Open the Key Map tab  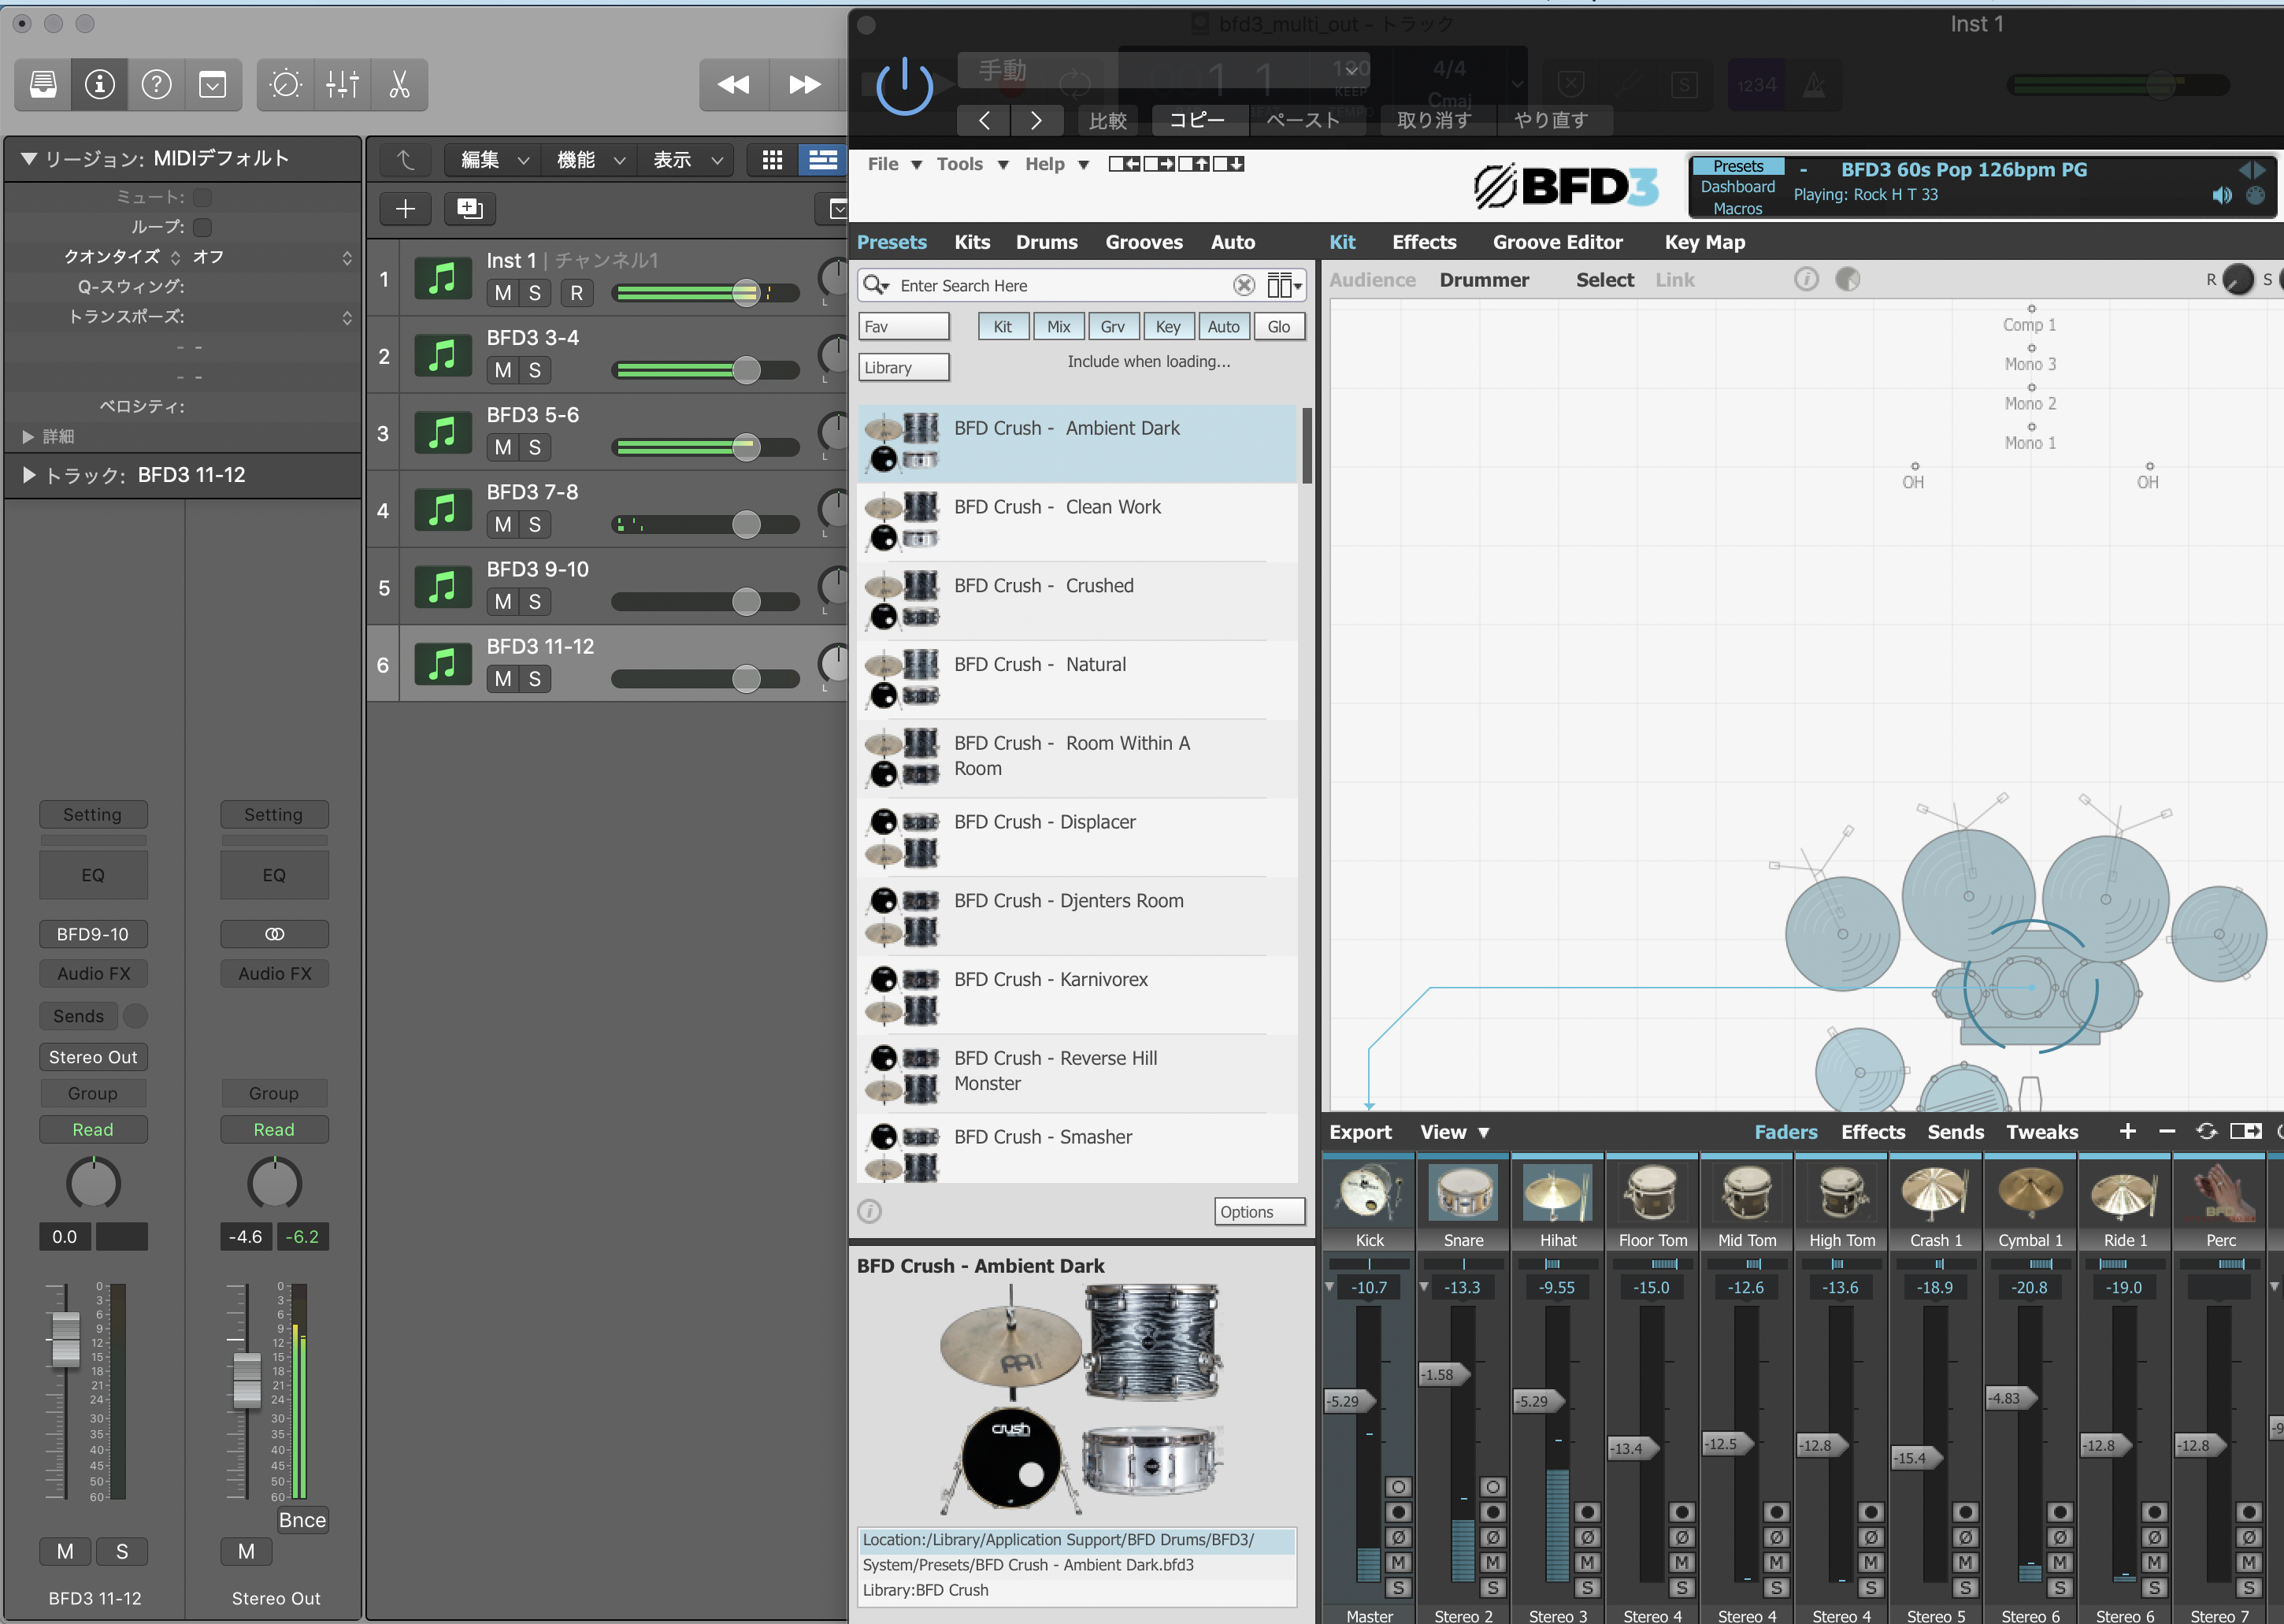(1705, 242)
